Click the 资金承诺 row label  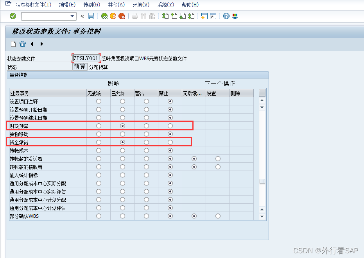19,142
